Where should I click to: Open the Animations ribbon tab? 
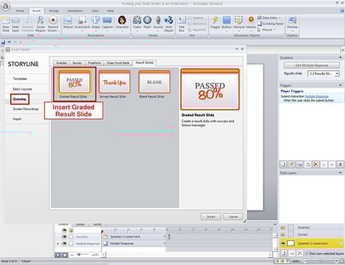75,11
